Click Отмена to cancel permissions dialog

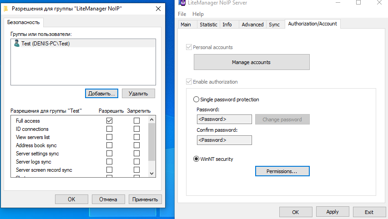pos(108,199)
